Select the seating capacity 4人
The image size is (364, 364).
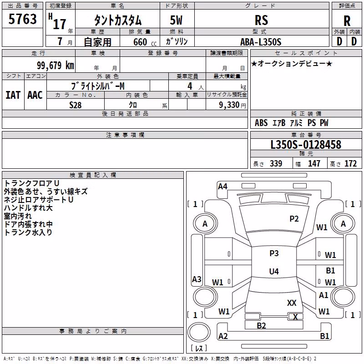pyautogui.click(x=195, y=86)
